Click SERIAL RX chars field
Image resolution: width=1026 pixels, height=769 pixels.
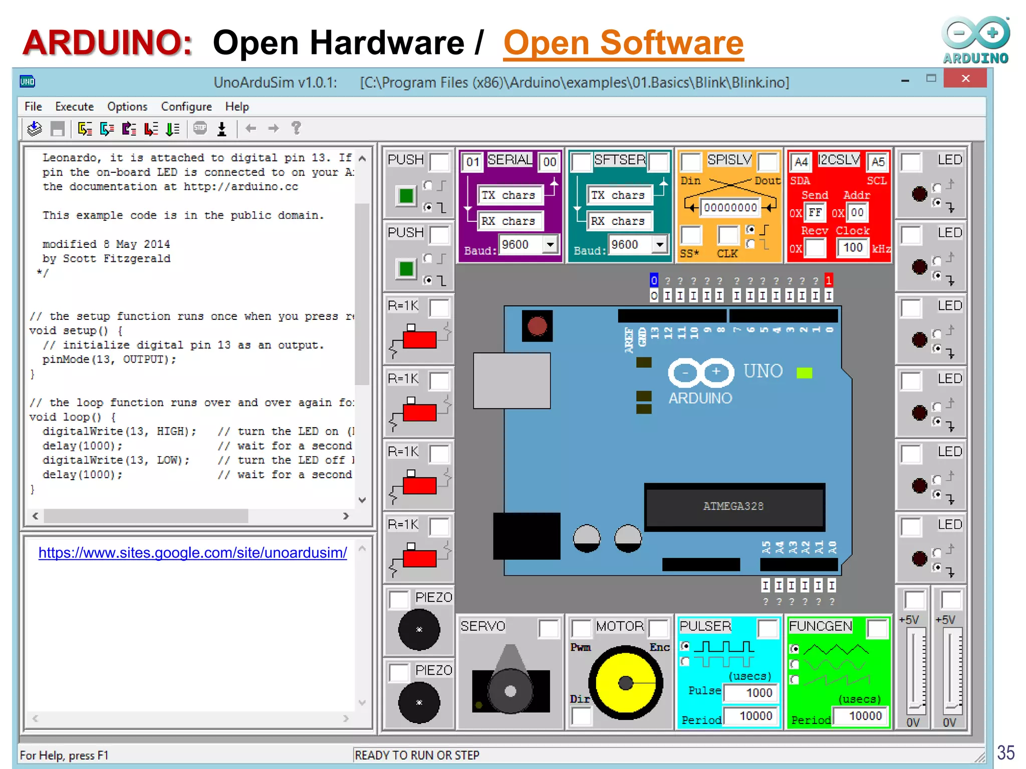tap(510, 221)
